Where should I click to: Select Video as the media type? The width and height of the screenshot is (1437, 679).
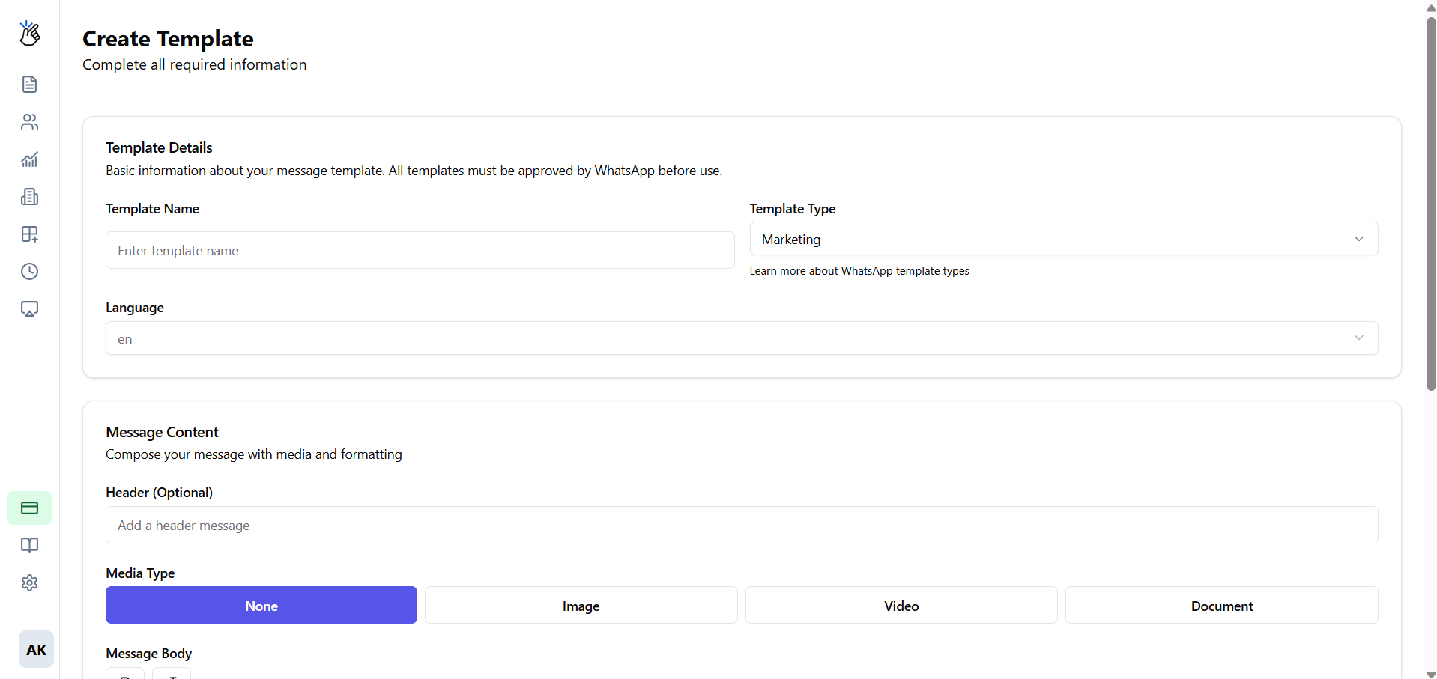point(901,605)
